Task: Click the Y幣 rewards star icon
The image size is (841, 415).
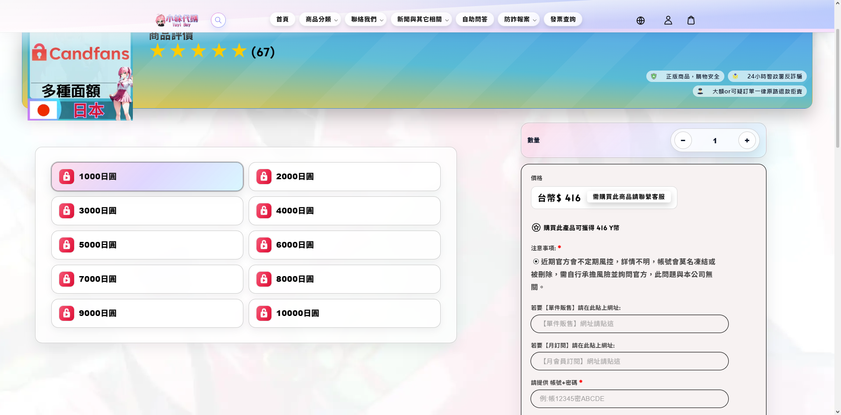Action: coord(535,227)
